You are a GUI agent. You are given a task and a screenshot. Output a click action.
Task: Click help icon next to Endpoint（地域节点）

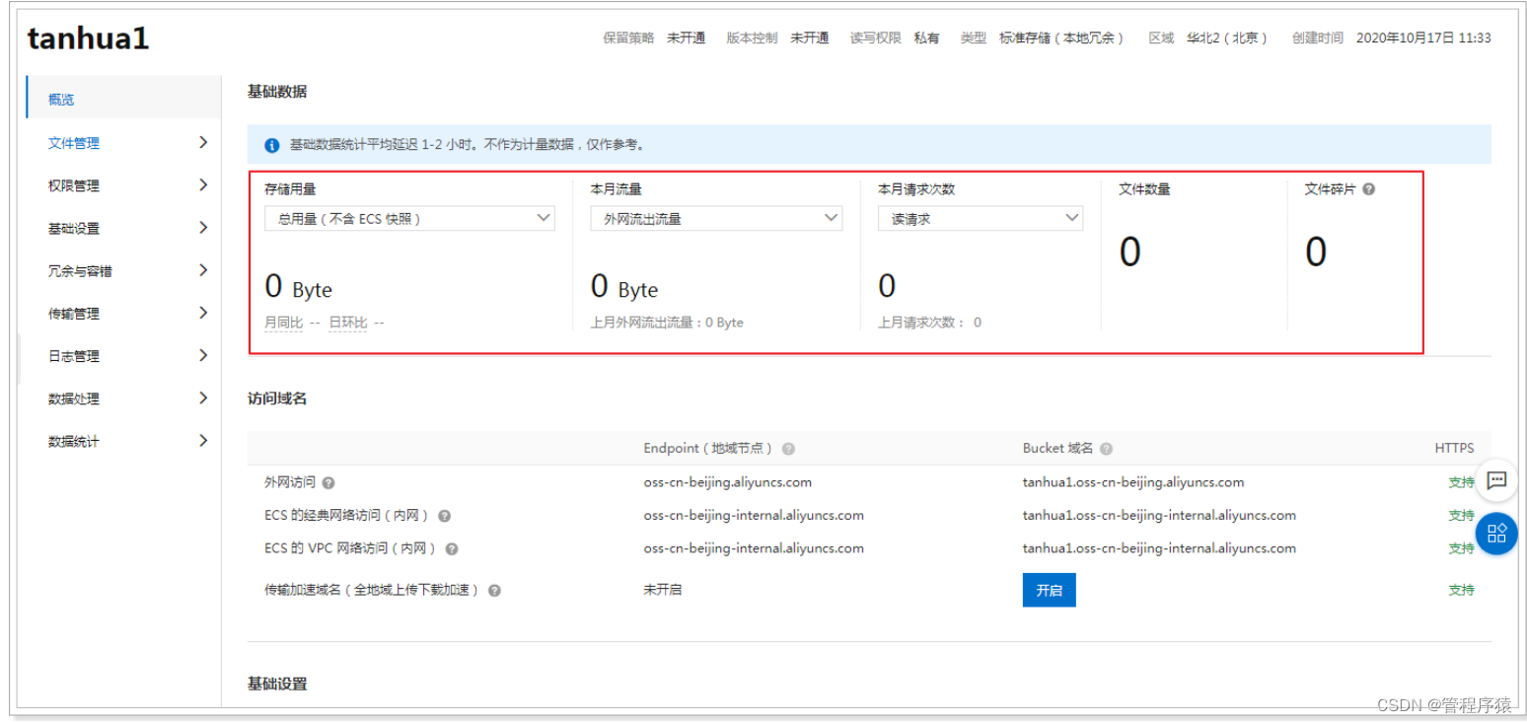pyautogui.click(x=788, y=449)
